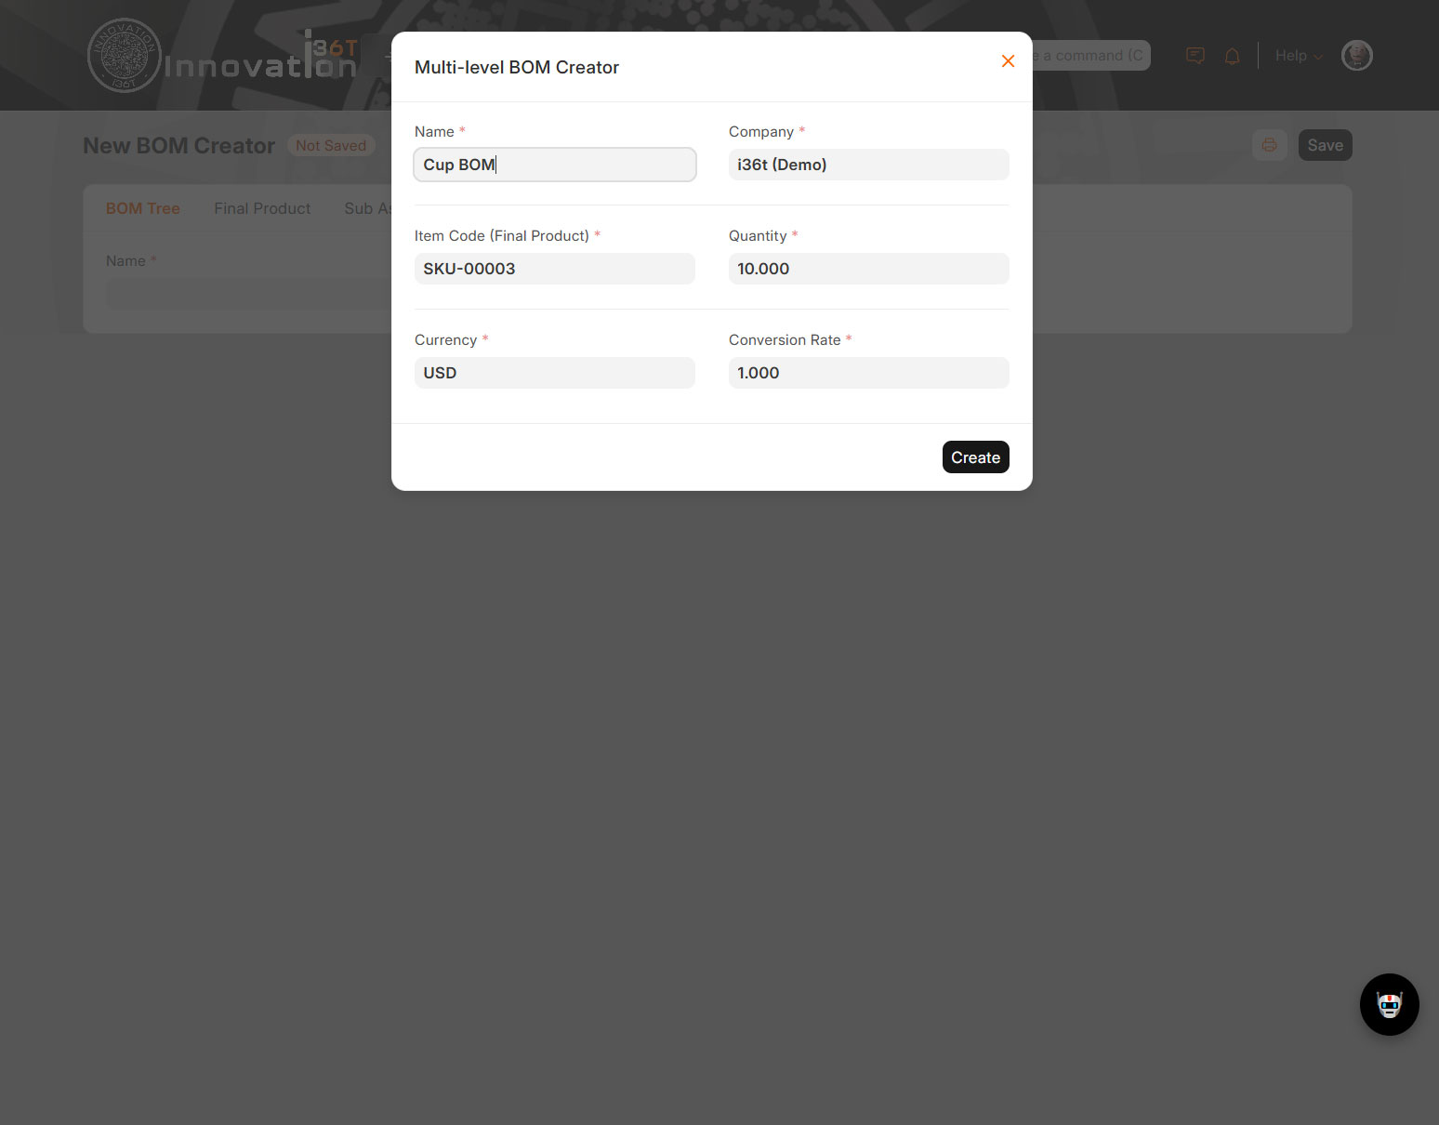Click the command search bar
The width and height of the screenshot is (1439, 1125).
(x=1092, y=56)
